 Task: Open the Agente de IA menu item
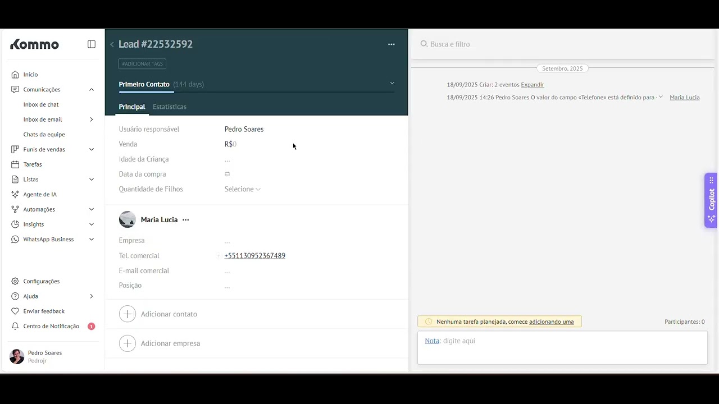[40, 194]
